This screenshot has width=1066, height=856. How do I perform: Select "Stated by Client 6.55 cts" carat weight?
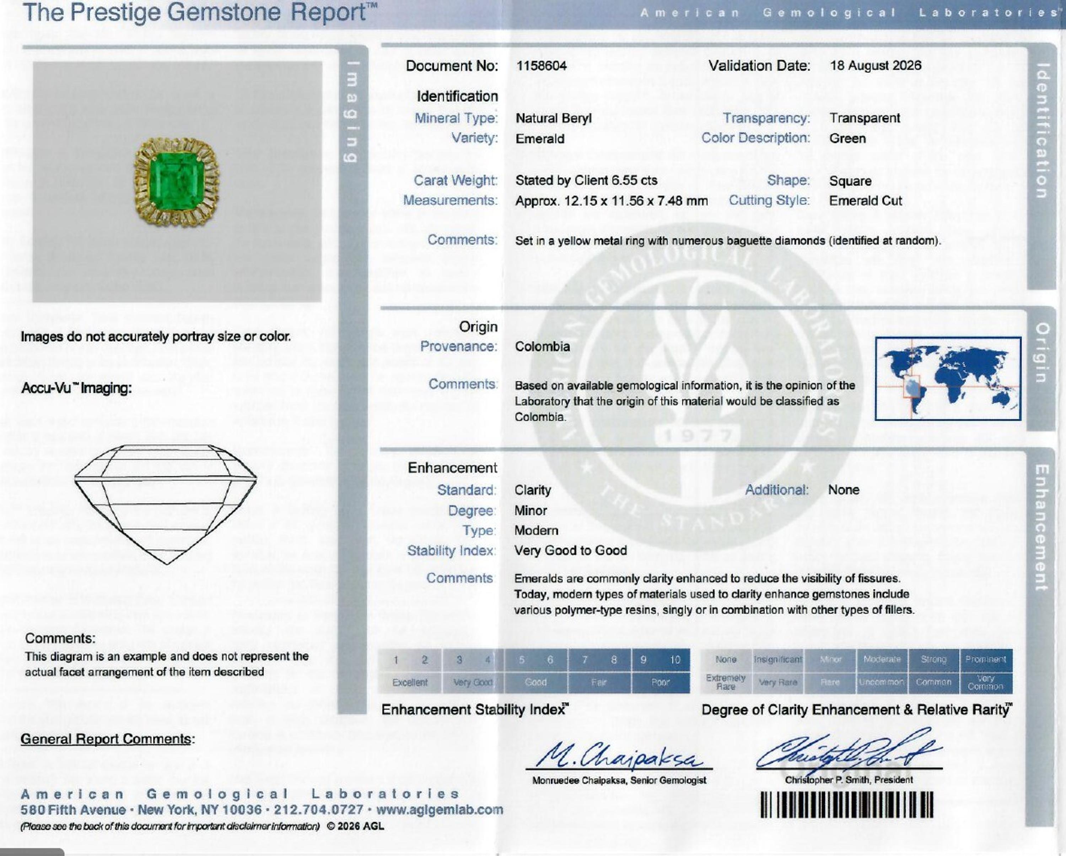coord(586,180)
